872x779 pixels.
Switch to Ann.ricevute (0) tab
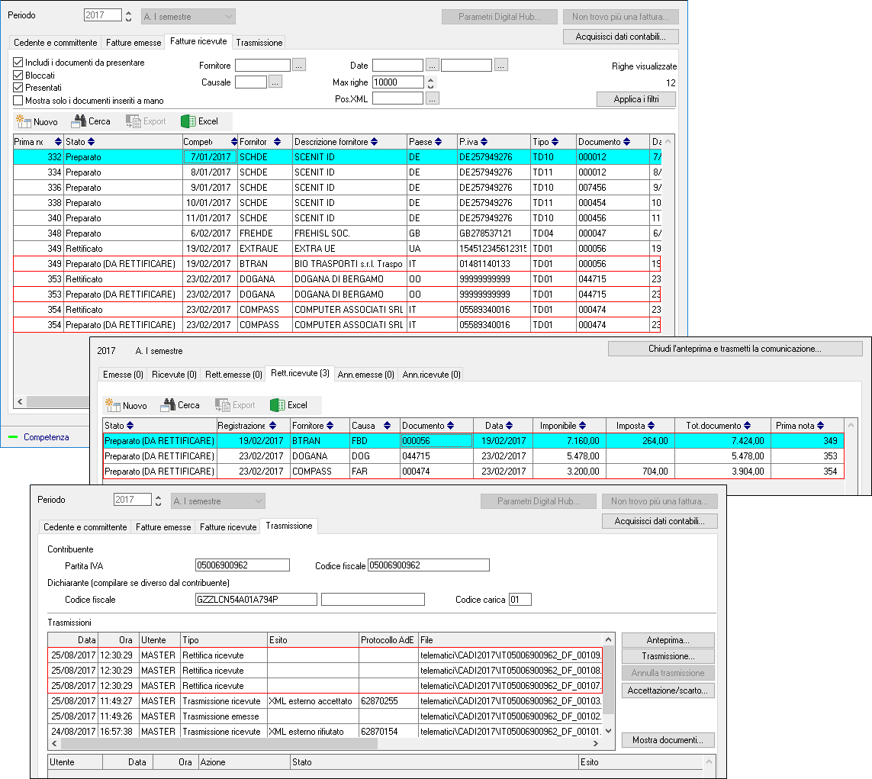[x=432, y=374]
